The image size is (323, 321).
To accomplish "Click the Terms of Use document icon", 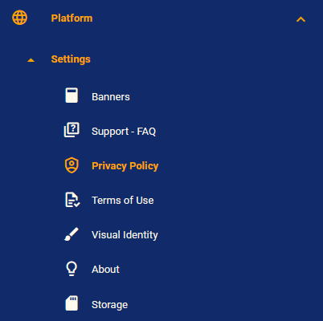I will tap(72, 200).
